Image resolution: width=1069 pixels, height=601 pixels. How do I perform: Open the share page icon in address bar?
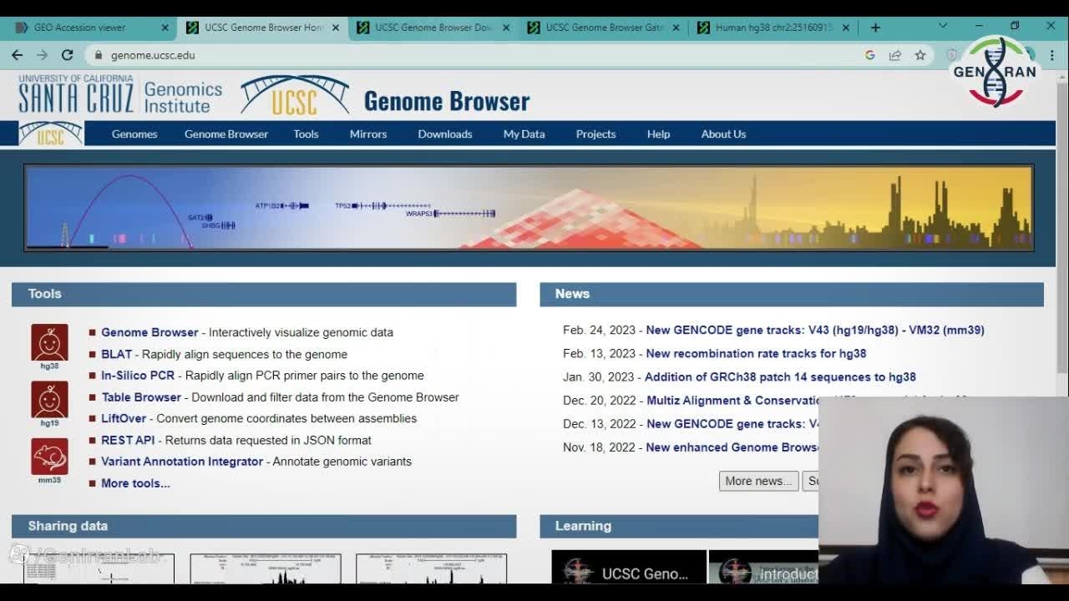[894, 55]
